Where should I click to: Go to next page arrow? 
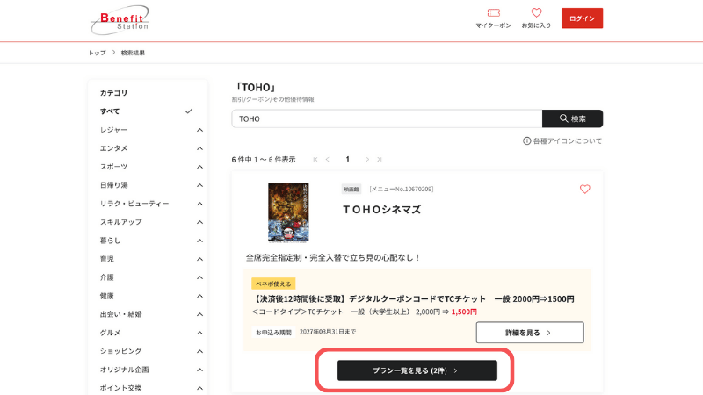[367, 160]
